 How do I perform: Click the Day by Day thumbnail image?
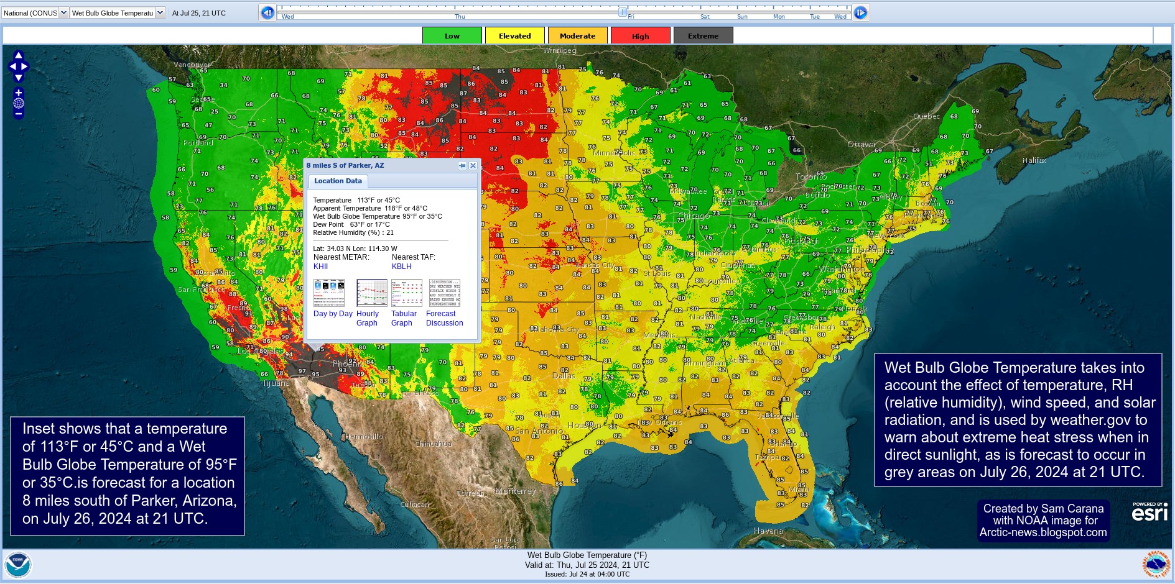[x=329, y=293]
